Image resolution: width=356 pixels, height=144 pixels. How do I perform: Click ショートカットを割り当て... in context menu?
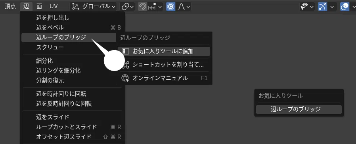pos(164,65)
